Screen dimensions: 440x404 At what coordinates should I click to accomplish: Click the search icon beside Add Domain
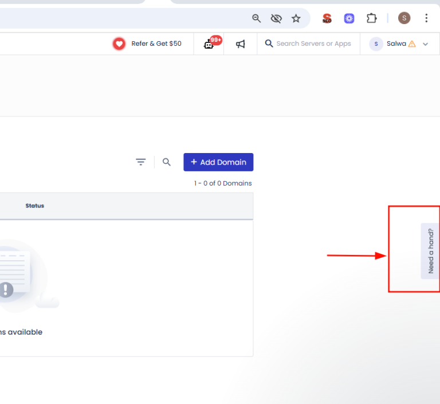coord(167,162)
